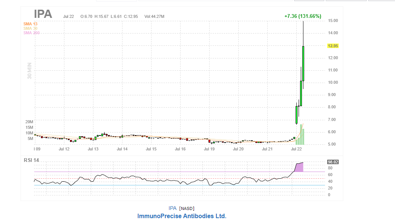Click the tallest green candlestick at 12.95
The image size is (395, 220).
[x=303, y=63]
